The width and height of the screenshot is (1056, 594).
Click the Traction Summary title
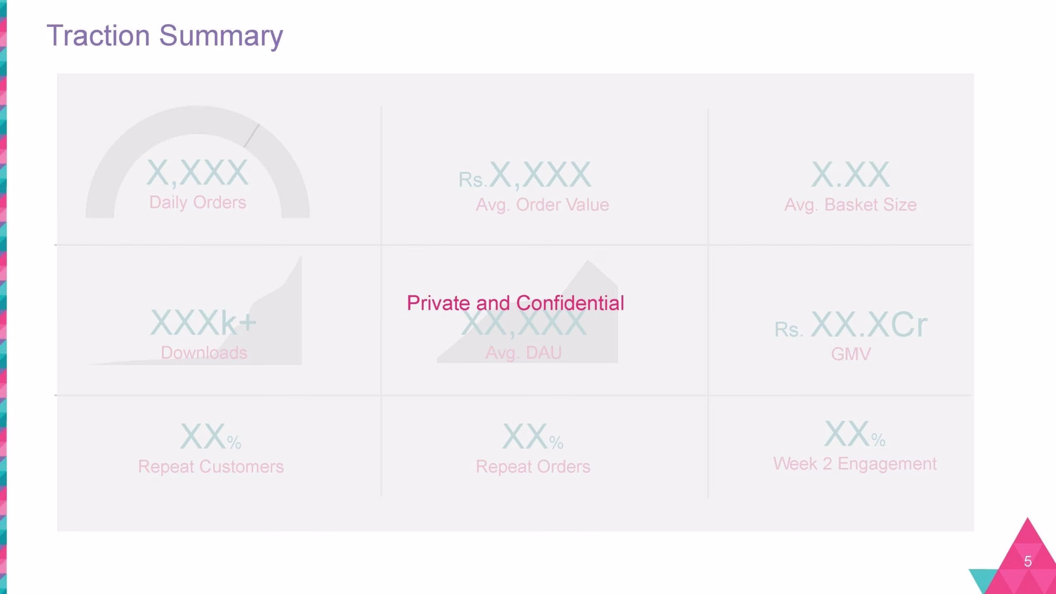(165, 36)
